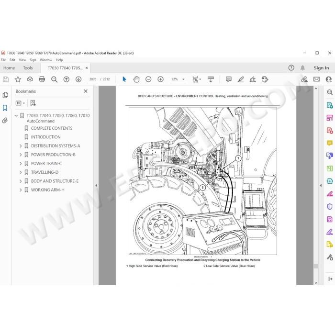Expand TRAVELLING-D bookmark
The width and height of the screenshot is (335, 335).
21,172
